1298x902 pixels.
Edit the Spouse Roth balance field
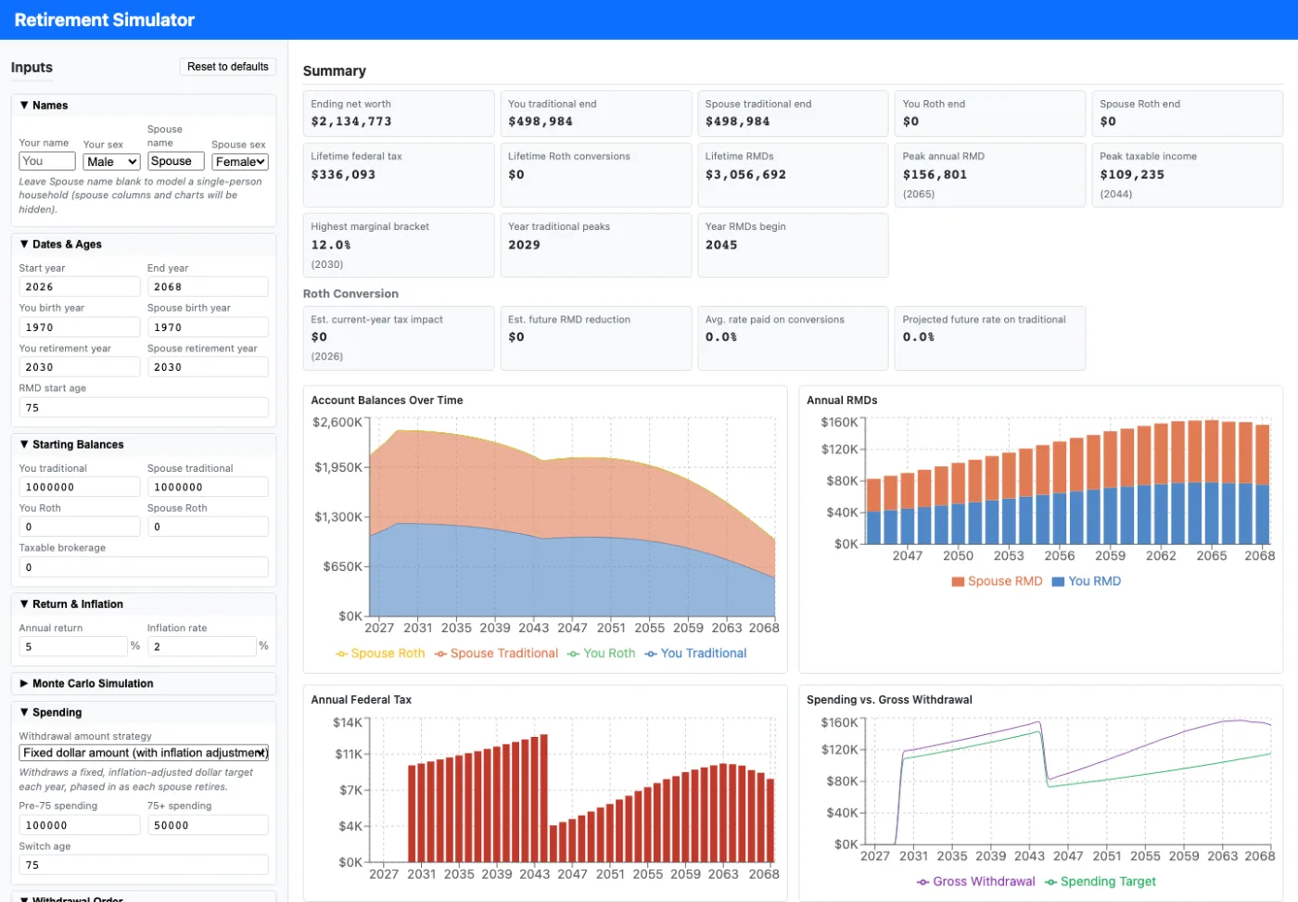(x=208, y=527)
